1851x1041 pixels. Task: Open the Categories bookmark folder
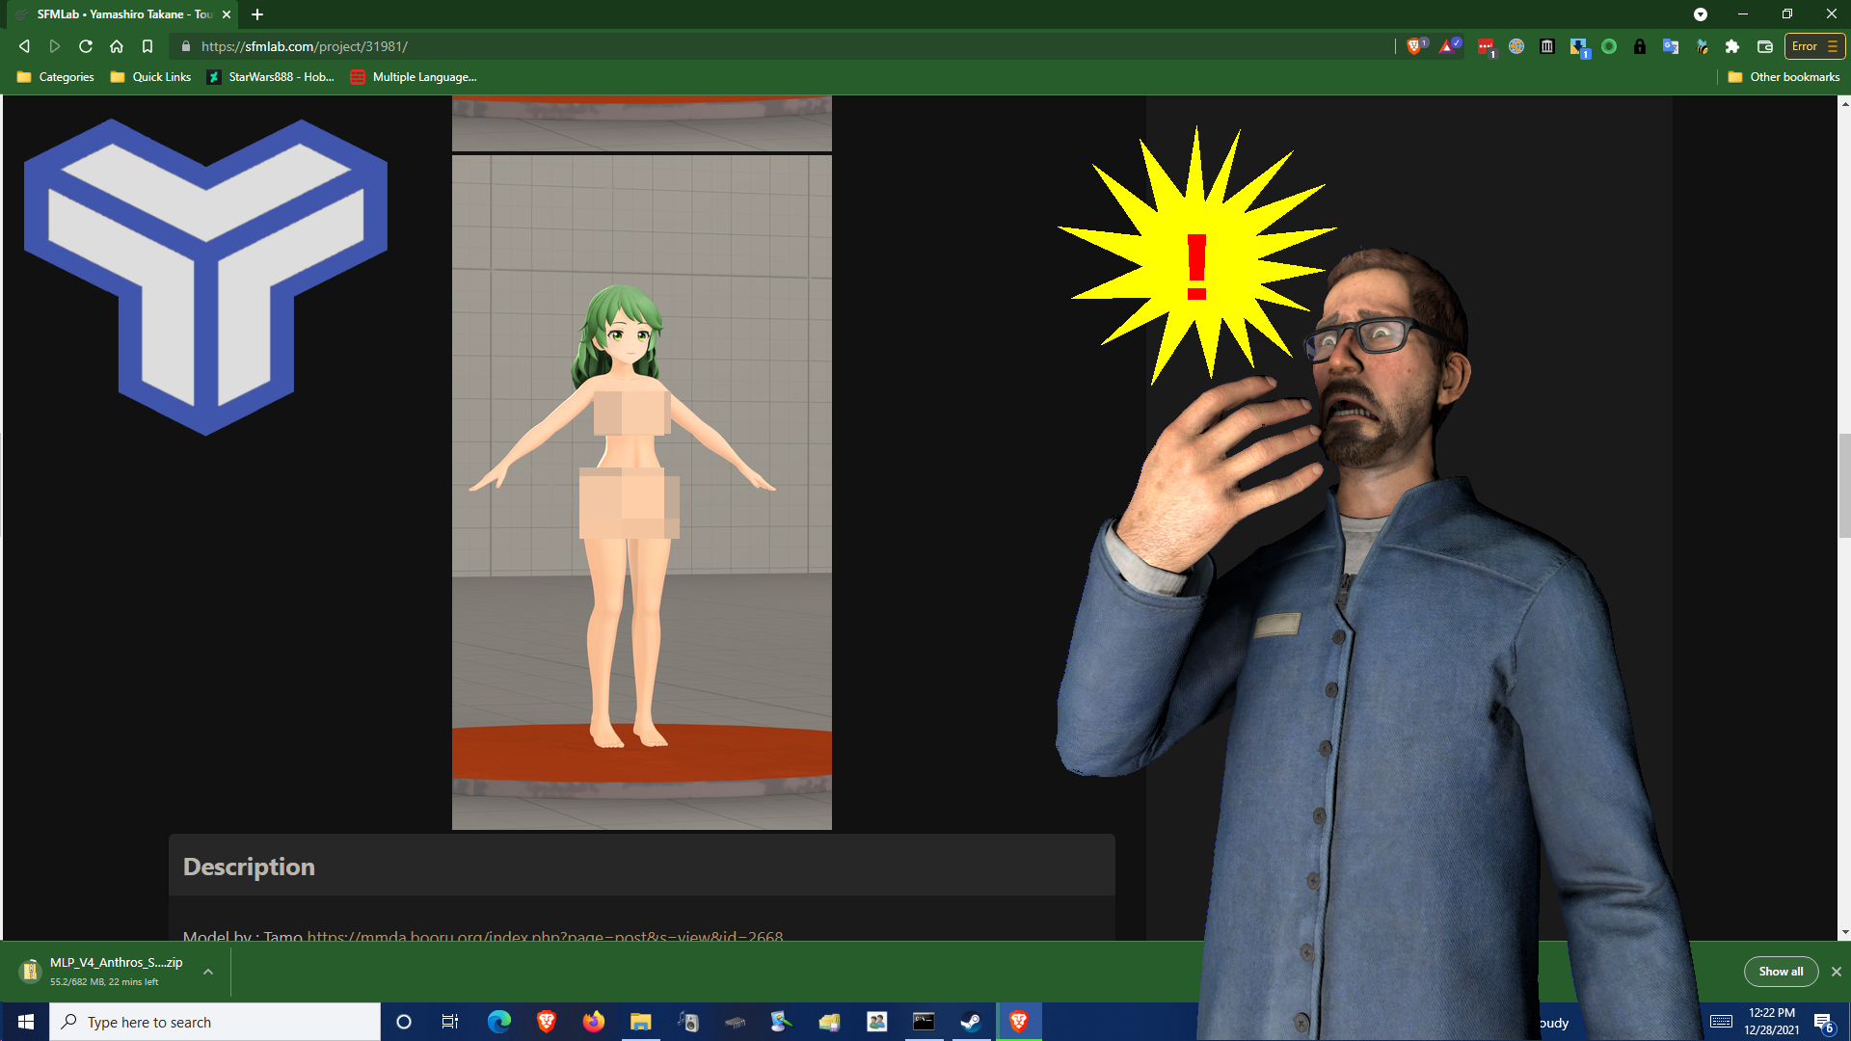[56, 77]
